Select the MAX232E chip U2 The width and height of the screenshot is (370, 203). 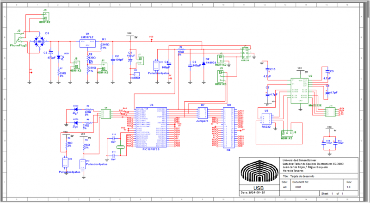[299, 89]
